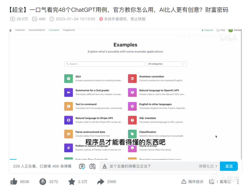Open the 弹幕礼仪 etiquette link
Viewport: 247px width, 189px height.
point(208,166)
